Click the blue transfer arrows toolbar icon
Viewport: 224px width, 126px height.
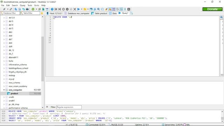(47, 9)
